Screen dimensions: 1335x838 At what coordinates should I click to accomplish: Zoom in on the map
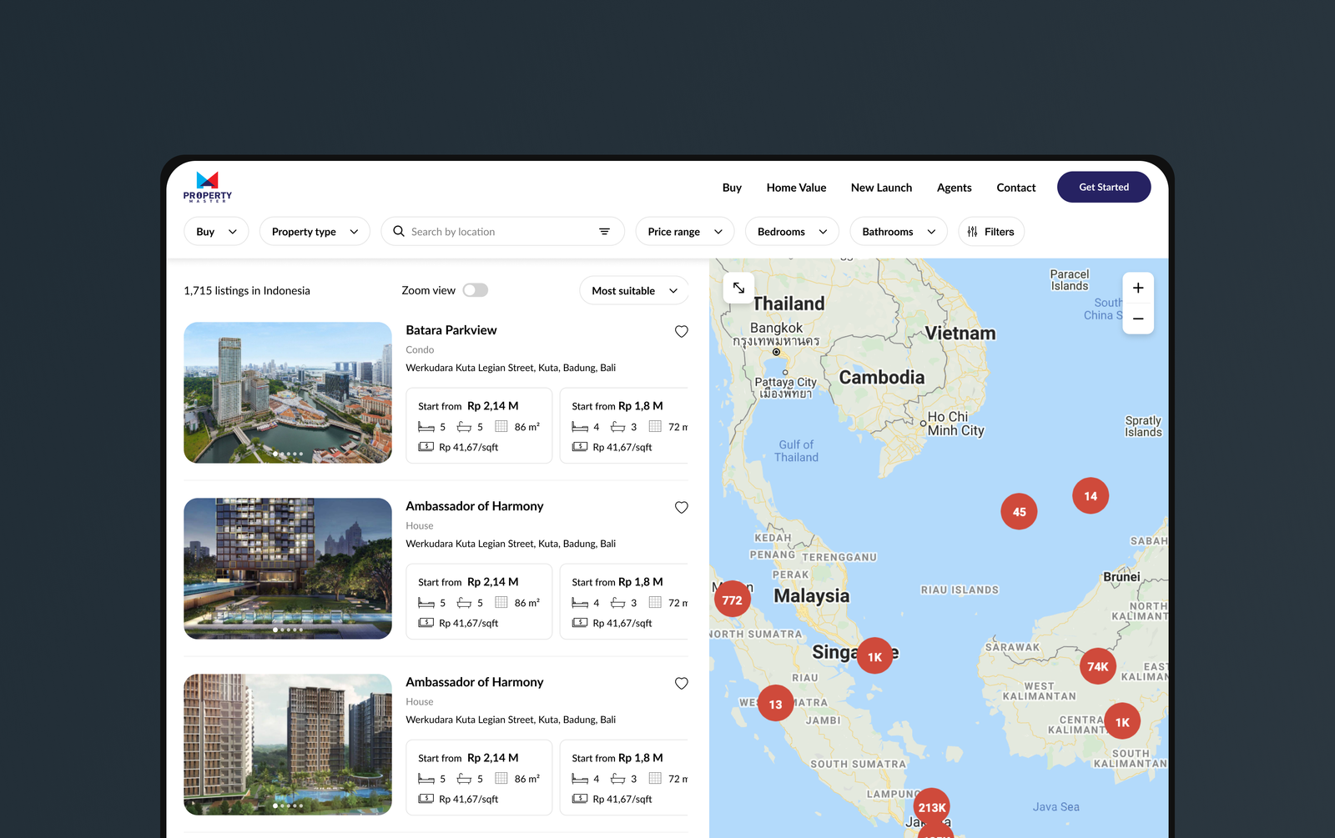pyautogui.click(x=1138, y=288)
